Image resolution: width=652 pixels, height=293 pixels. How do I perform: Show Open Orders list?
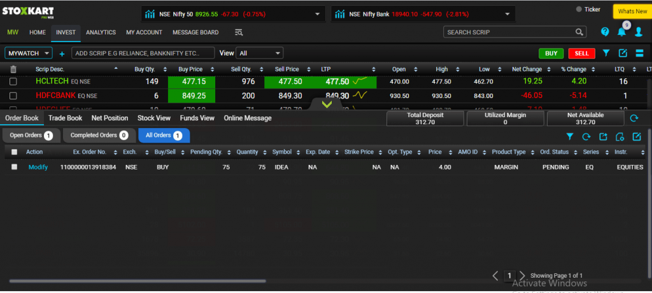point(31,135)
